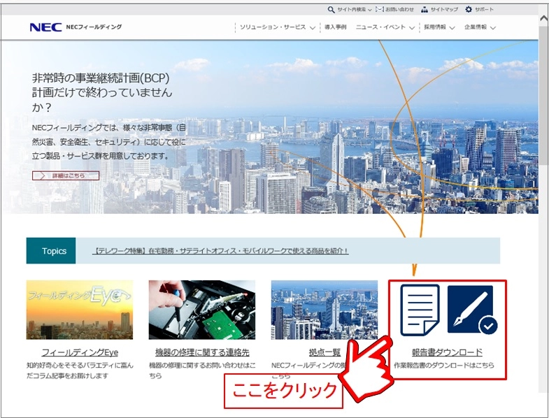
Task: Expand ソリューション・サービス menu chevron
Action: pyautogui.click(x=313, y=28)
